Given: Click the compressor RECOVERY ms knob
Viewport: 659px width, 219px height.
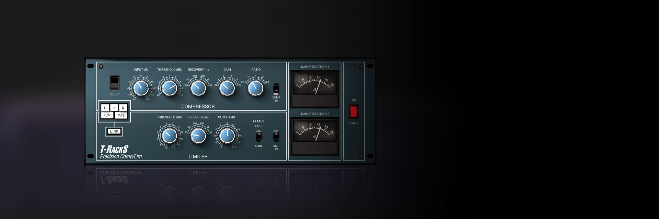Looking at the screenshot, I should point(198,88).
